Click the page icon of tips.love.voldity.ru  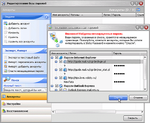pos(65,78)
